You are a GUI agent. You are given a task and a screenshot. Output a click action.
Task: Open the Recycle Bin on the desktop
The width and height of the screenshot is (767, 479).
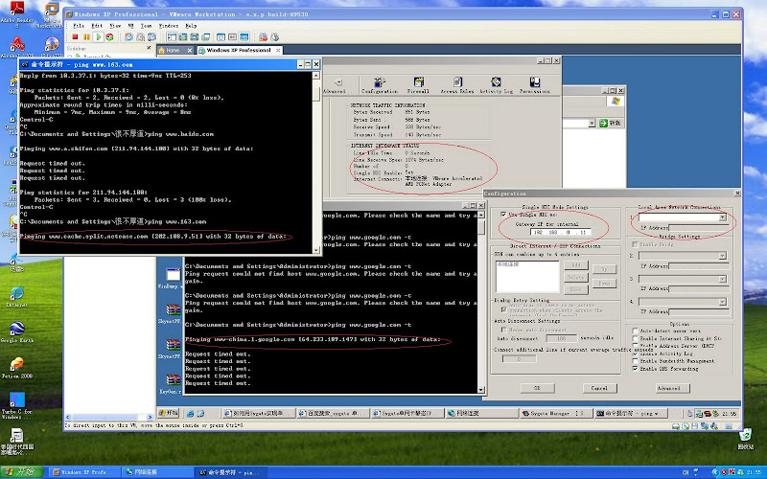click(x=745, y=439)
